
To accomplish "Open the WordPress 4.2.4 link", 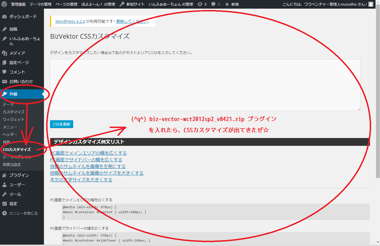I will click(x=70, y=21).
